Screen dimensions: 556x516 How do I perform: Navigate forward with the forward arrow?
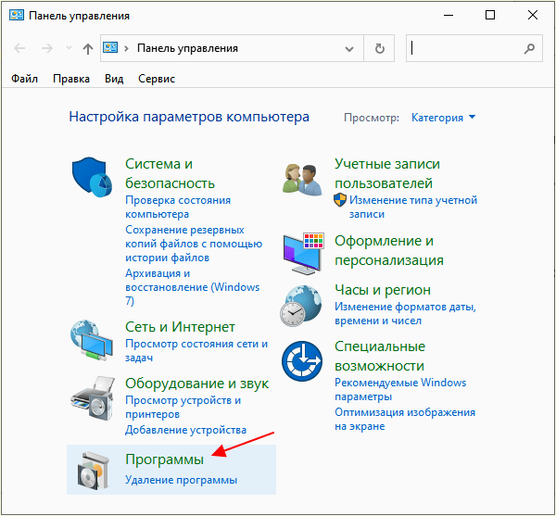[x=47, y=48]
